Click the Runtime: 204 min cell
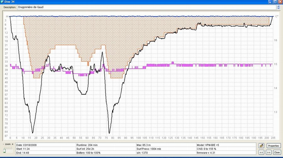Image resolution: width=283 pixels, height=158 pixels. pyautogui.click(x=106, y=145)
